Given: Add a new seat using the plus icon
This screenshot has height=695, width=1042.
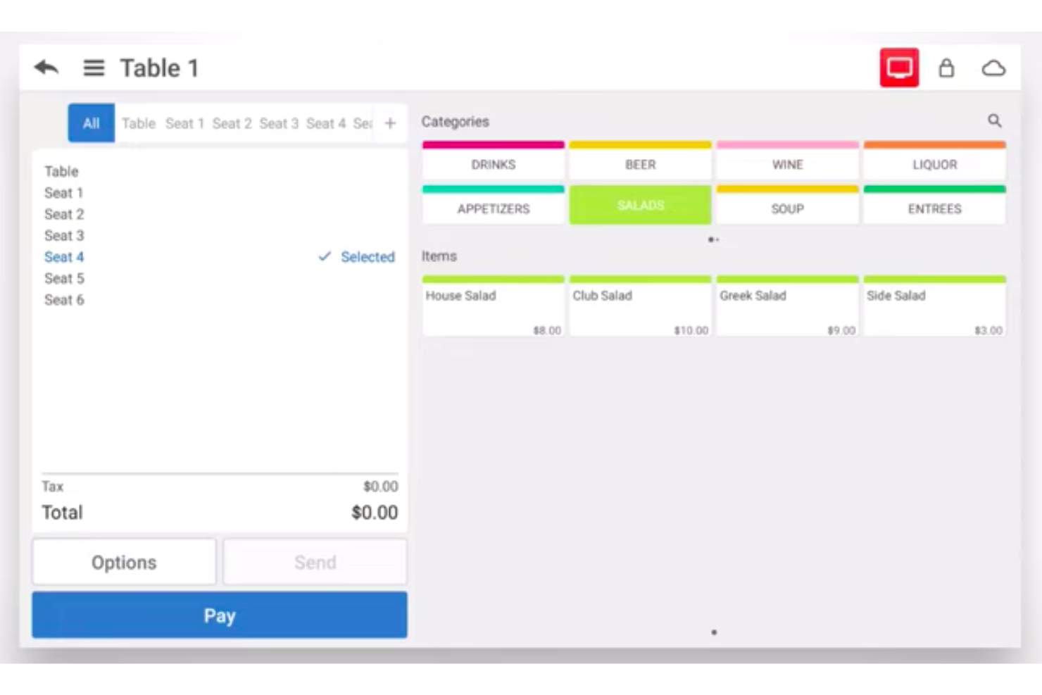Looking at the screenshot, I should point(389,123).
